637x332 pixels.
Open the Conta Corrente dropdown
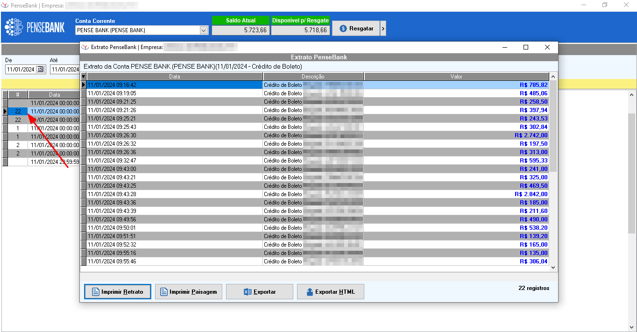pyautogui.click(x=204, y=30)
